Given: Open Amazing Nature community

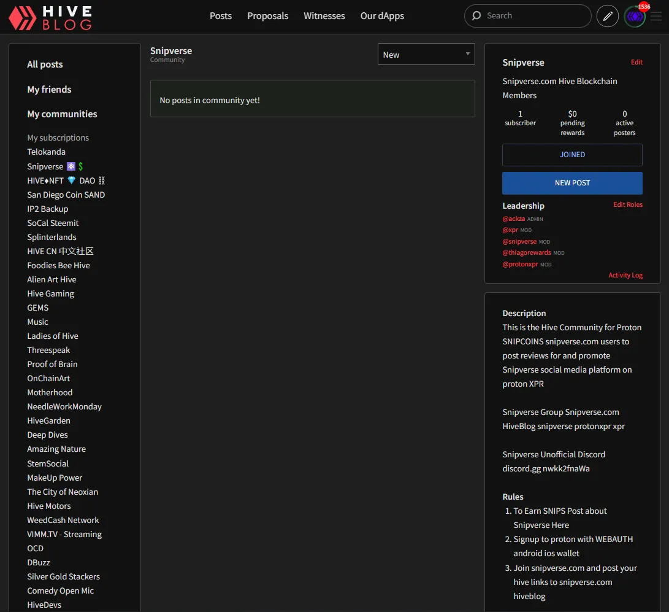Looking at the screenshot, I should click(56, 449).
